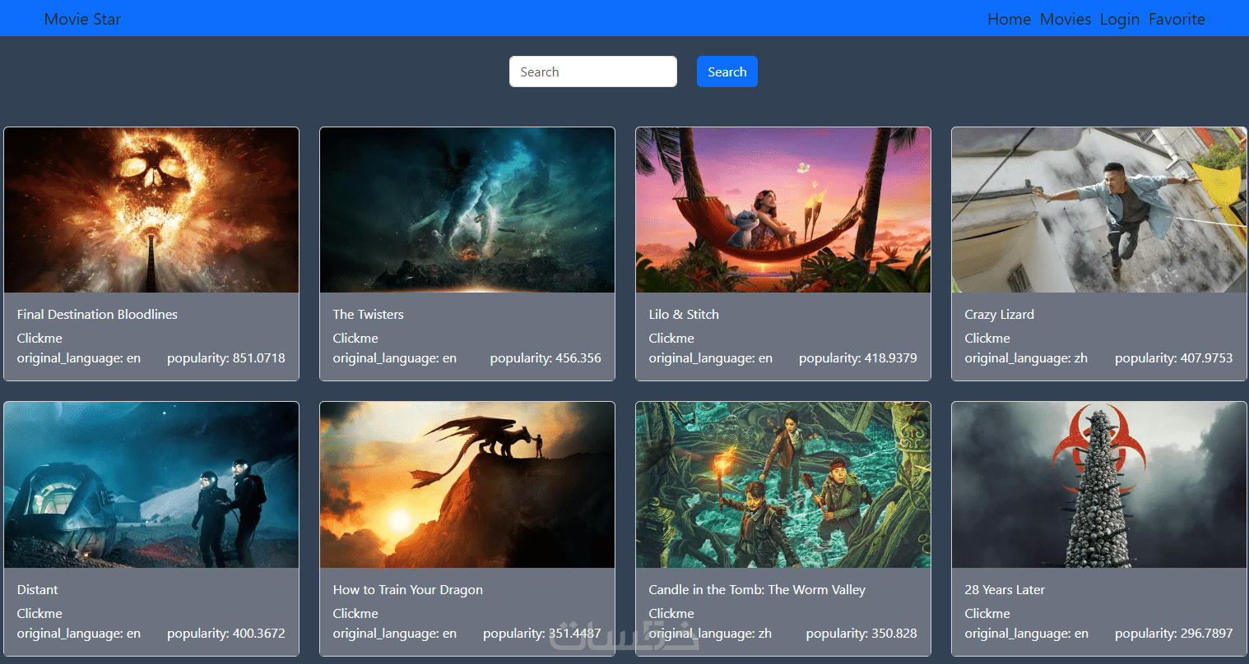The image size is (1249, 664).
Task: Select the title The Twisters
Action: 368,314
